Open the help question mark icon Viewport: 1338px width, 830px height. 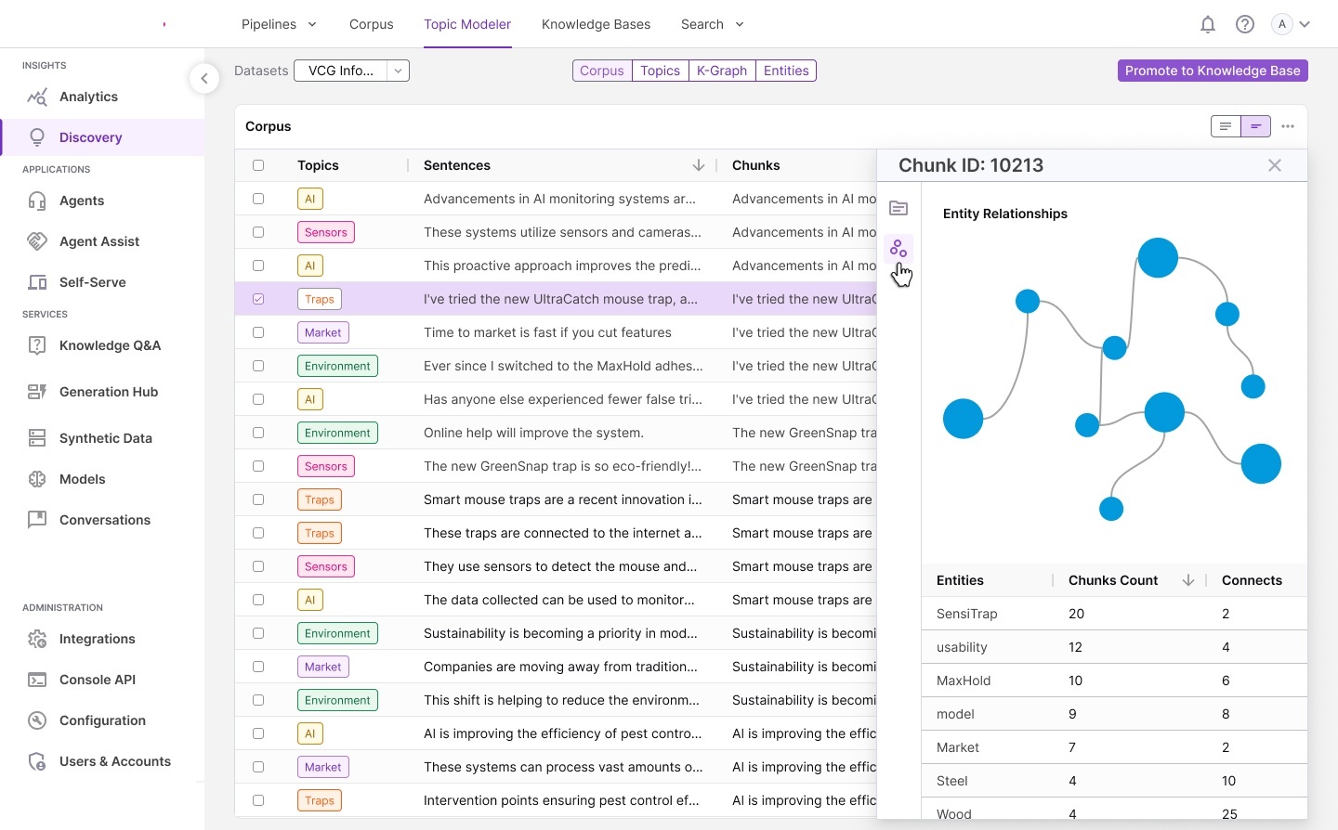point(1246,24)
